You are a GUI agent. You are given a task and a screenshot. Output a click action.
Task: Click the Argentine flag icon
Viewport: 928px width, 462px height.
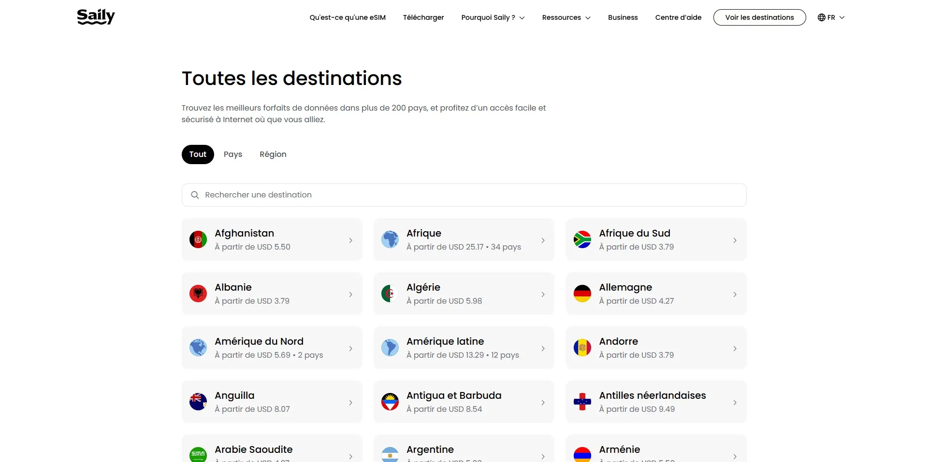[390, 455]
